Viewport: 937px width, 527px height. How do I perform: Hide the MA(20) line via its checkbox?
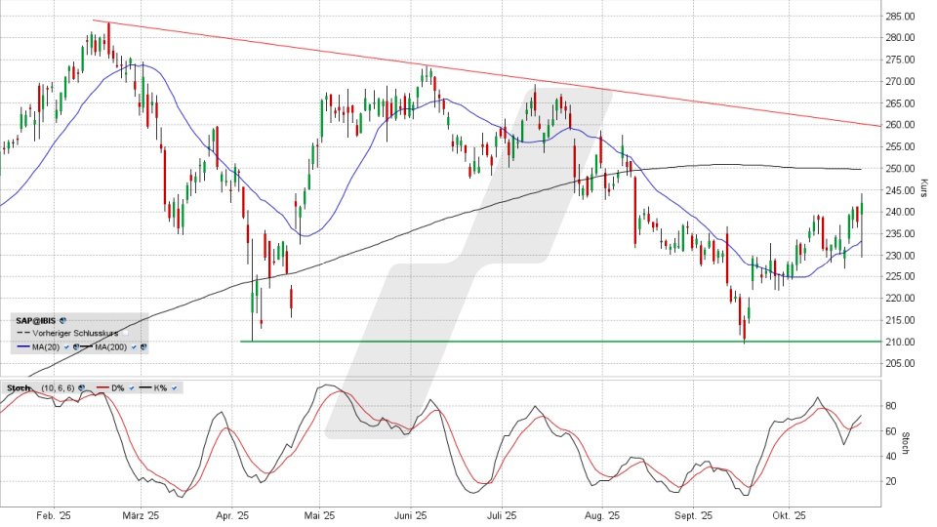tap(66, 346)
